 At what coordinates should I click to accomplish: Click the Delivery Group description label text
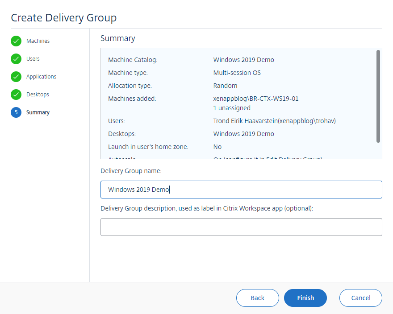pos(207,208)
